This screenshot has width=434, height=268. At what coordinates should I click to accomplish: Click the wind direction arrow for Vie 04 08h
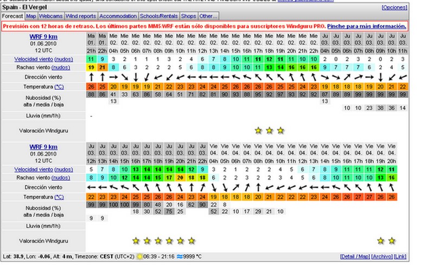(x=258, y=187)
